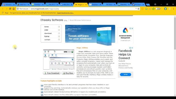Close the Magic Utilities browser tab
The width and height of the screenshot is (176, 99).
point(86,5)
